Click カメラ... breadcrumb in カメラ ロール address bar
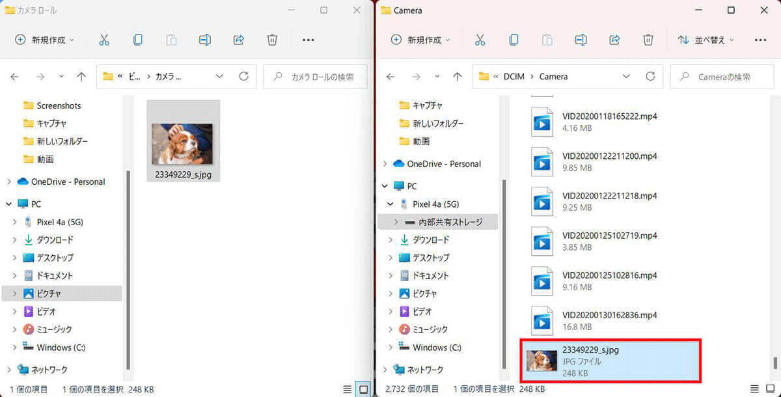 pyautogui.click(x=169, y=77)
